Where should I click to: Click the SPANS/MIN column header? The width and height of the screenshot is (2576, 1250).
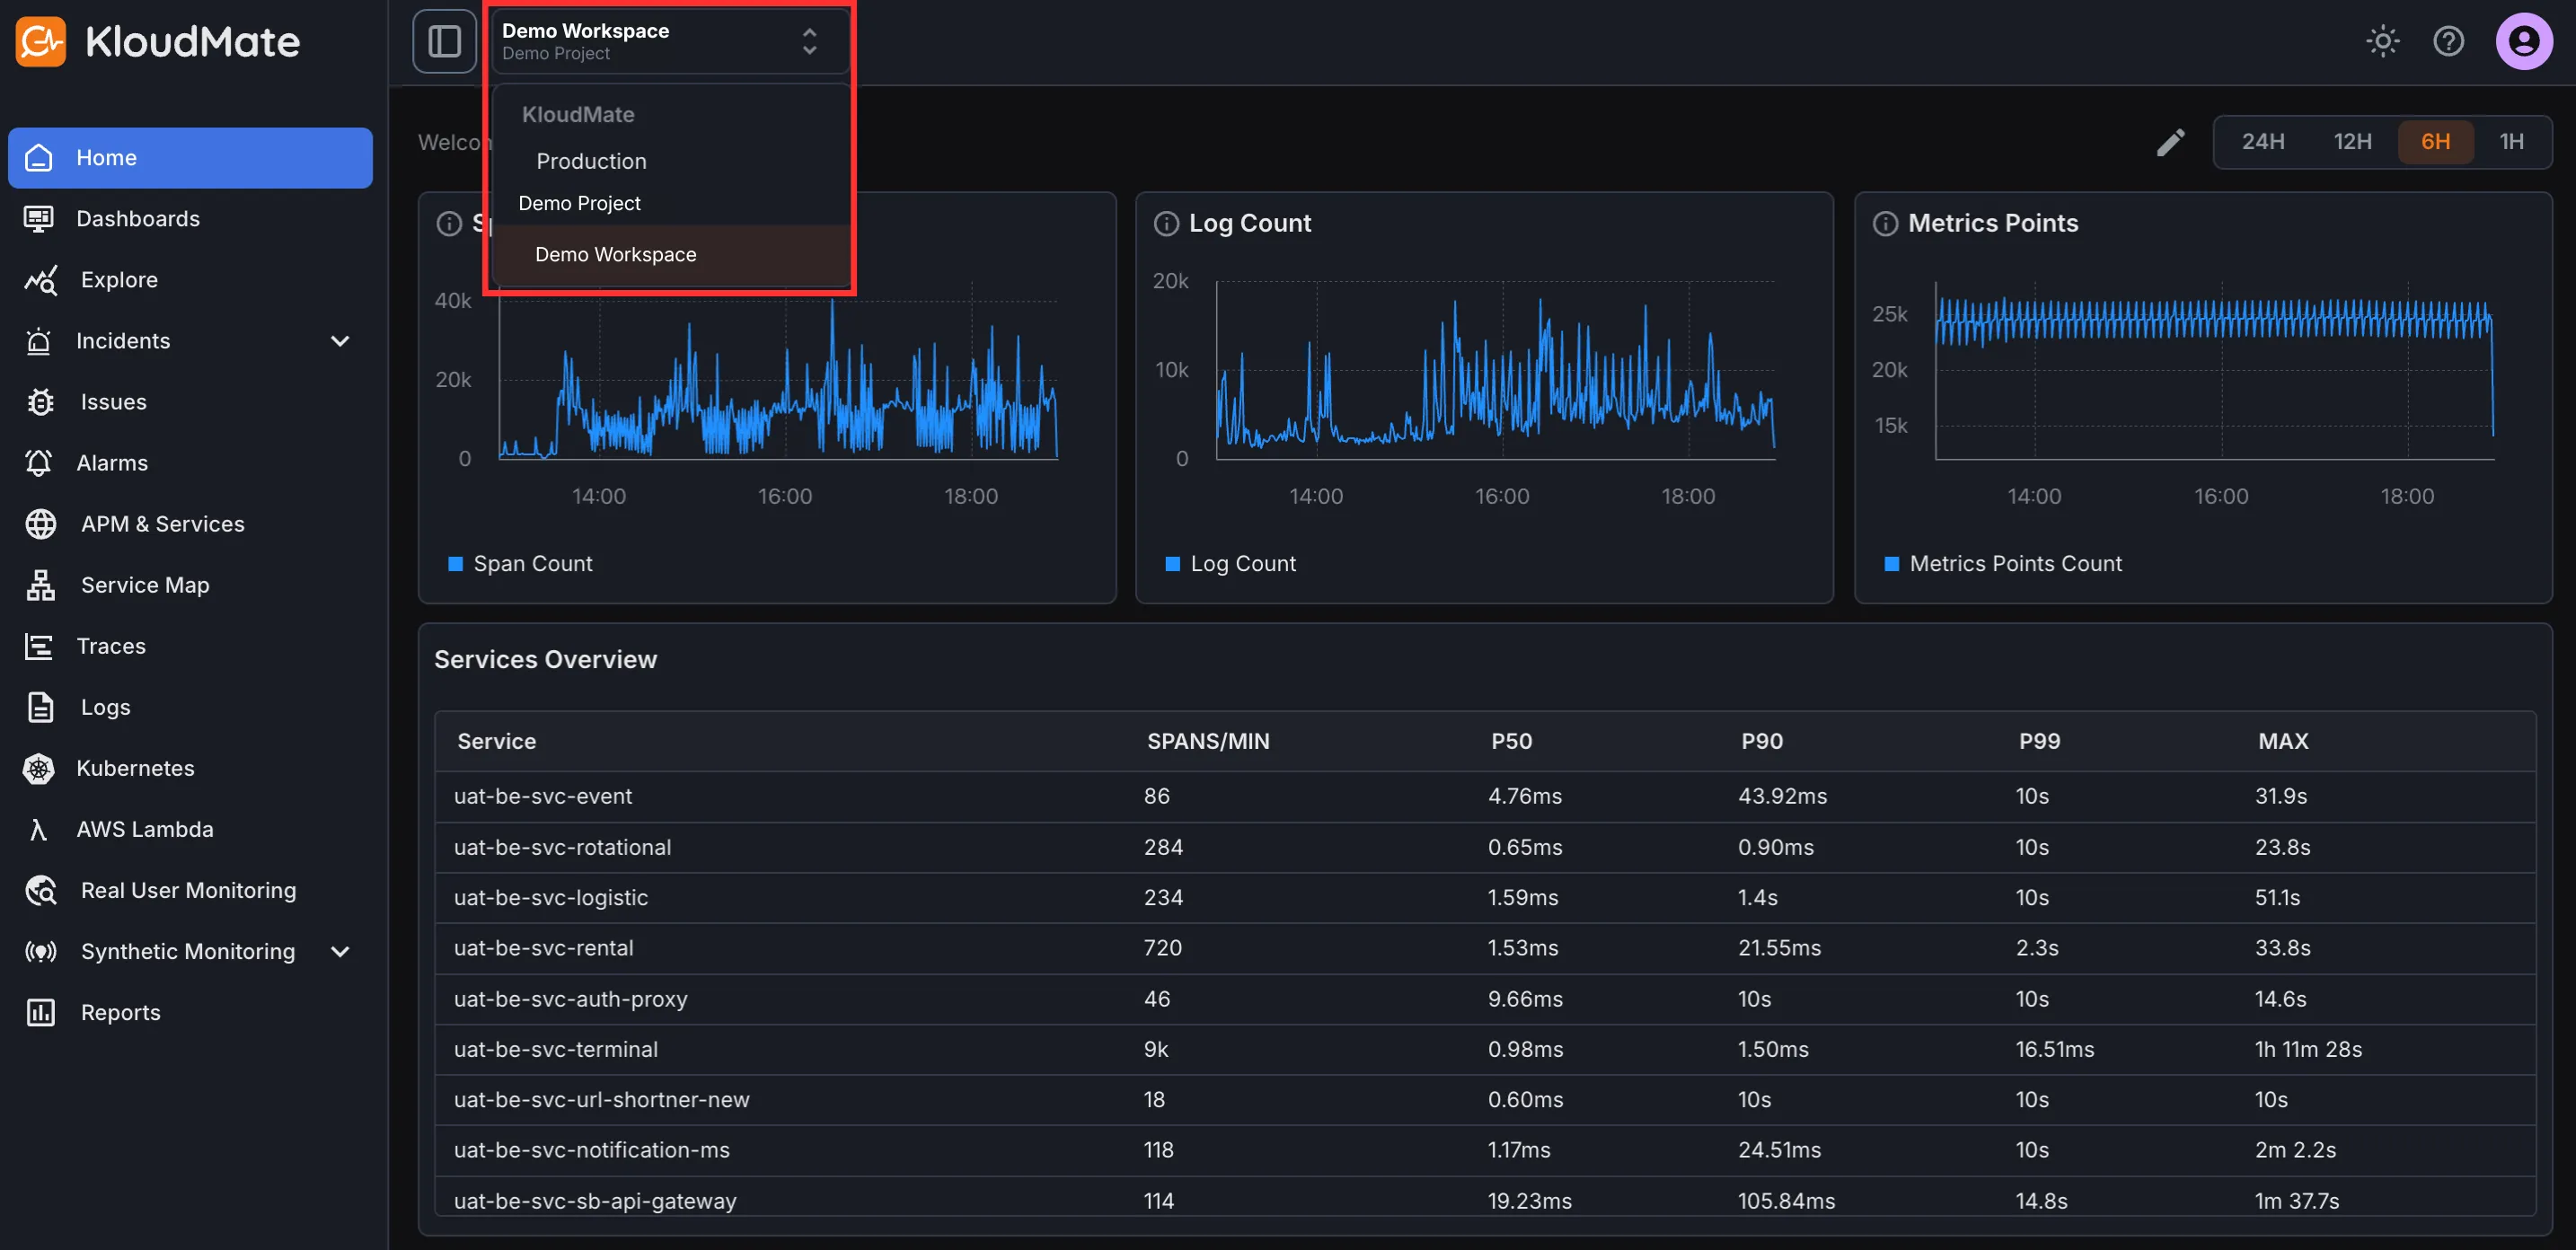click(1208, 741)
